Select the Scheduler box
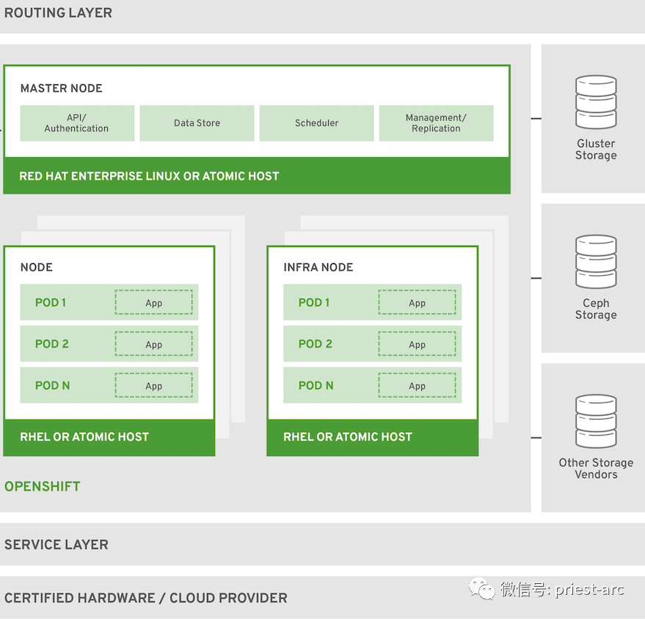 pos(316,123)
